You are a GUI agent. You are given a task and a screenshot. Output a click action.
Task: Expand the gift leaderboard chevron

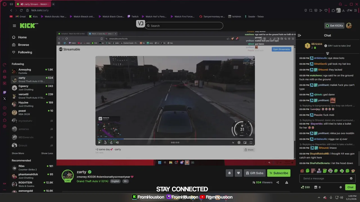pyautogui.click(x=327, y=53)
